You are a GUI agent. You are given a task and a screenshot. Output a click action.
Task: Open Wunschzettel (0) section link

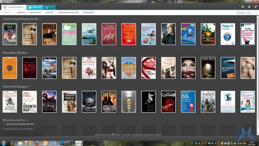click(x=15, y=120)
